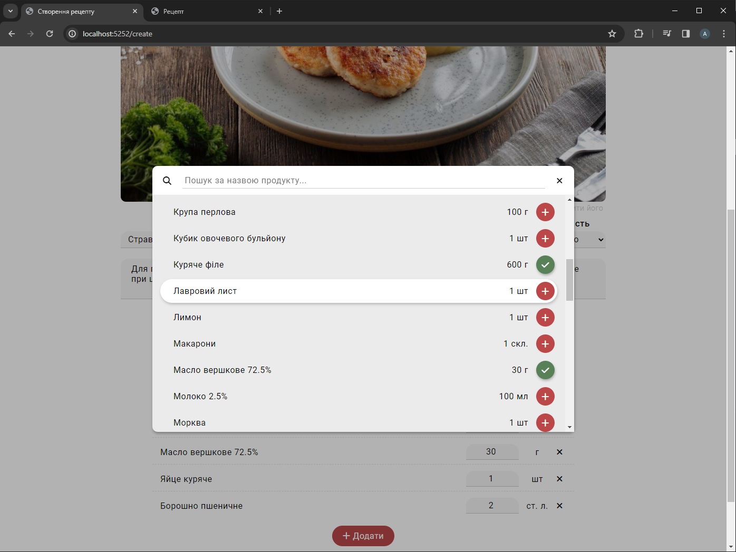Bookmark this page with the star
The height and width of the screenshot is (552, 736).
coord(612,34)
